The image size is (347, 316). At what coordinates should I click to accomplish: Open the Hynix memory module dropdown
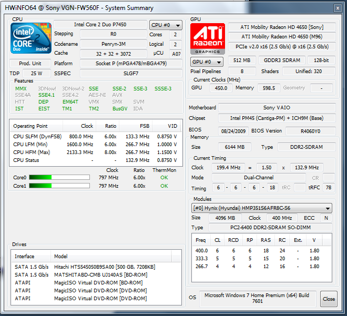click(x=262, y=208)
